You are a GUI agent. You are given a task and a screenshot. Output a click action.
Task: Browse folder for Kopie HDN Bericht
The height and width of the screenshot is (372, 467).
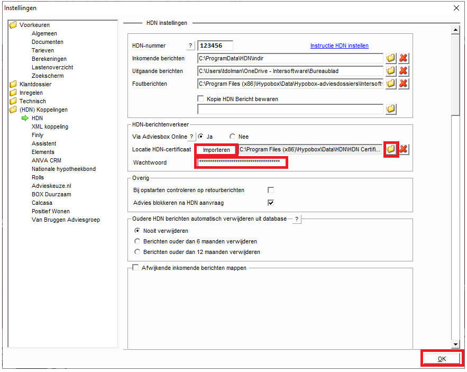[391, 109]
